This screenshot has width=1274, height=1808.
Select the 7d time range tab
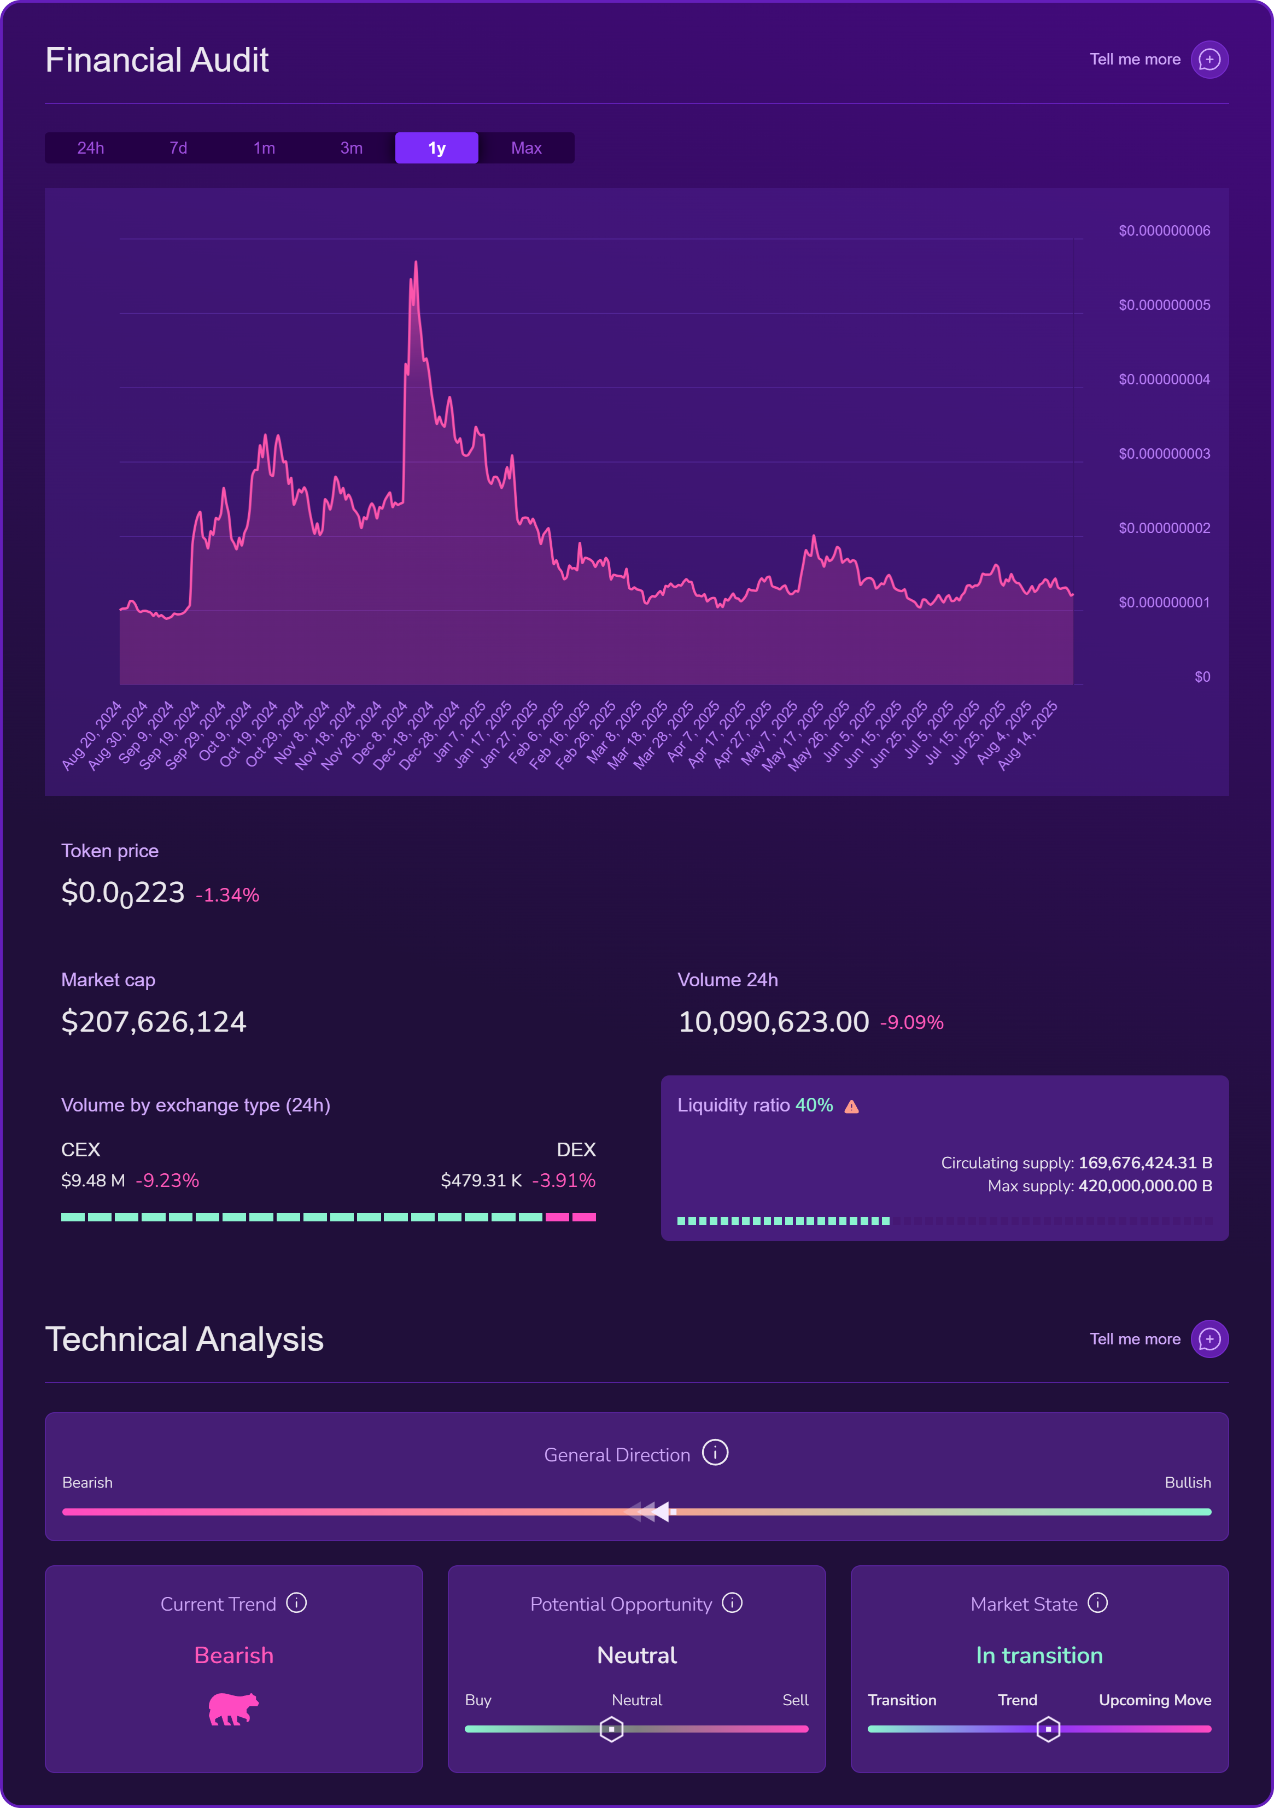tap(178, 148)
